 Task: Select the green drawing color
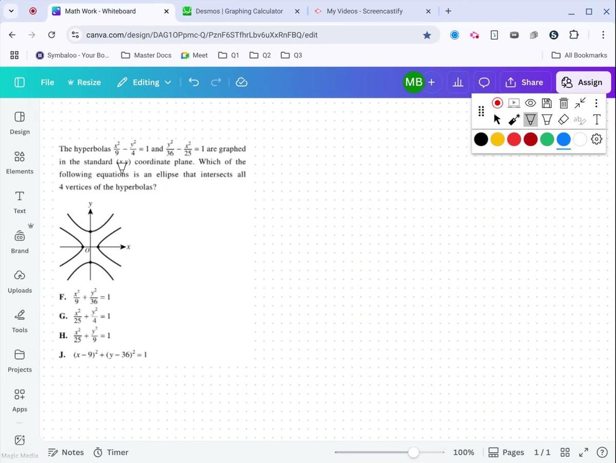tap(547, 139)
